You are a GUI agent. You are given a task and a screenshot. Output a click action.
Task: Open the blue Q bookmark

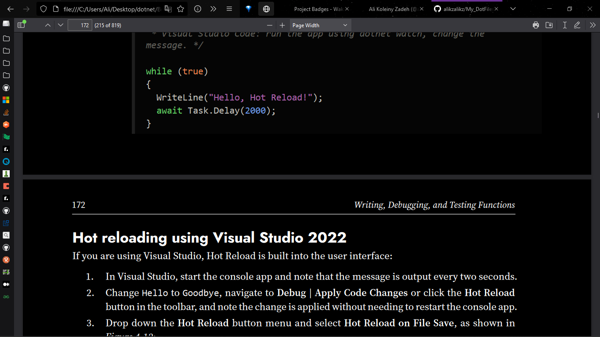(6, 161)
